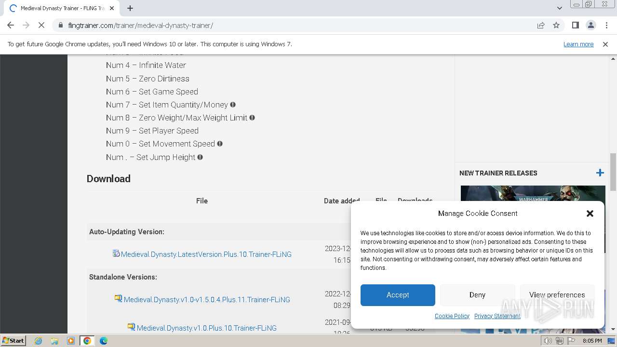Open the Windows Start menu
The height and width of the screenshot is (347, 617).
pyautogui.click(x=13, y=340)
